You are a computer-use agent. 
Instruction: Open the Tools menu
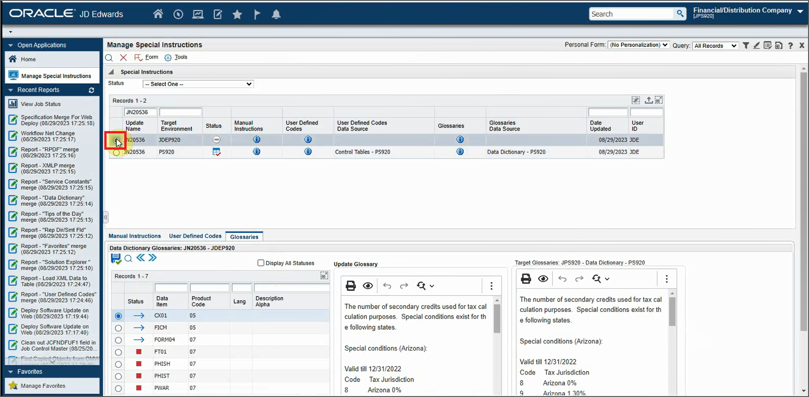pos(176,57)
